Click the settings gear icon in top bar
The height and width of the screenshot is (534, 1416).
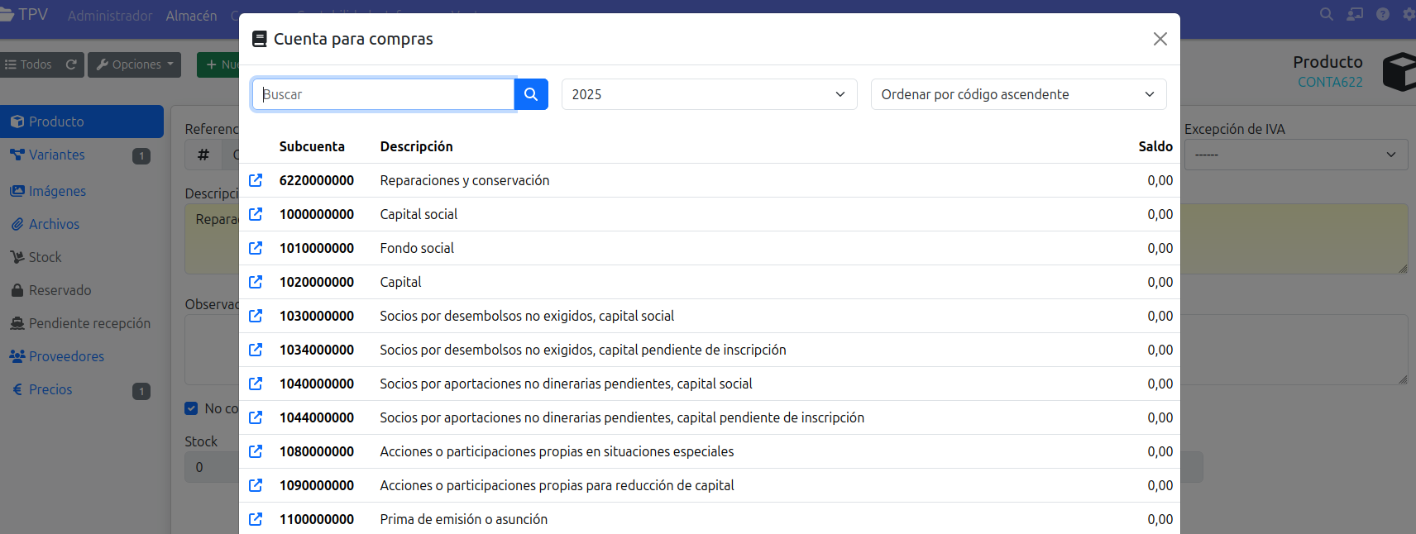[1409, 14]
